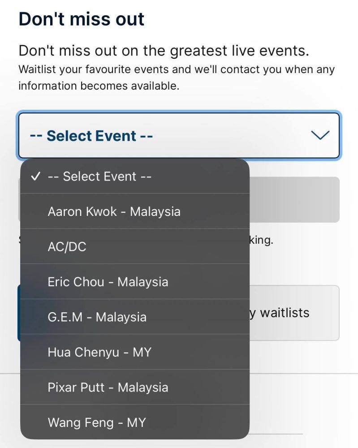Pick Wang Feng - MY from list

(x=97, y=422)
